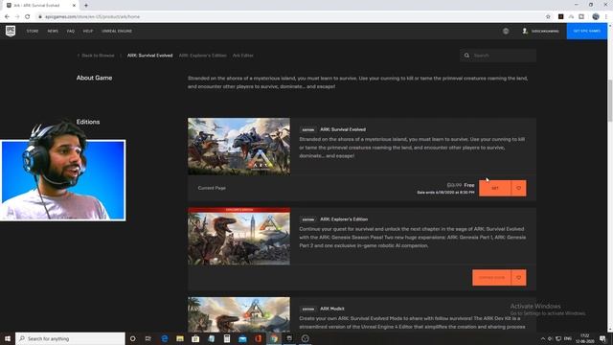View site lock information
613x345 pixels.
click(x=40, y=17)
